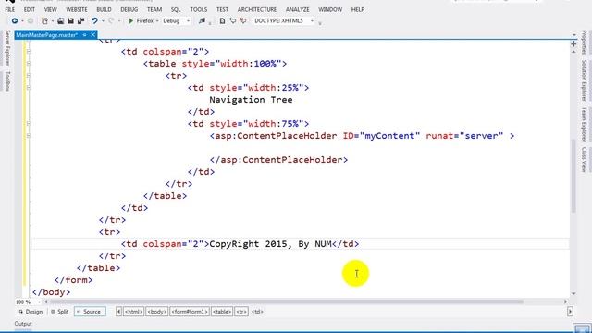Collapse the td style="width:25%" block
This screenshot has height=333, width=592.
(x=29, y=88)
